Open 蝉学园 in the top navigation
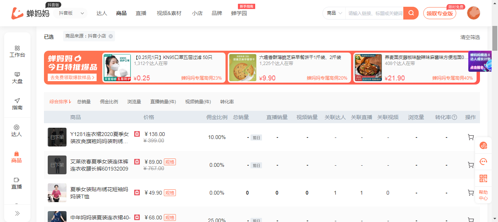The height and width of the screenshot is (222, 498). click(239, 13)
